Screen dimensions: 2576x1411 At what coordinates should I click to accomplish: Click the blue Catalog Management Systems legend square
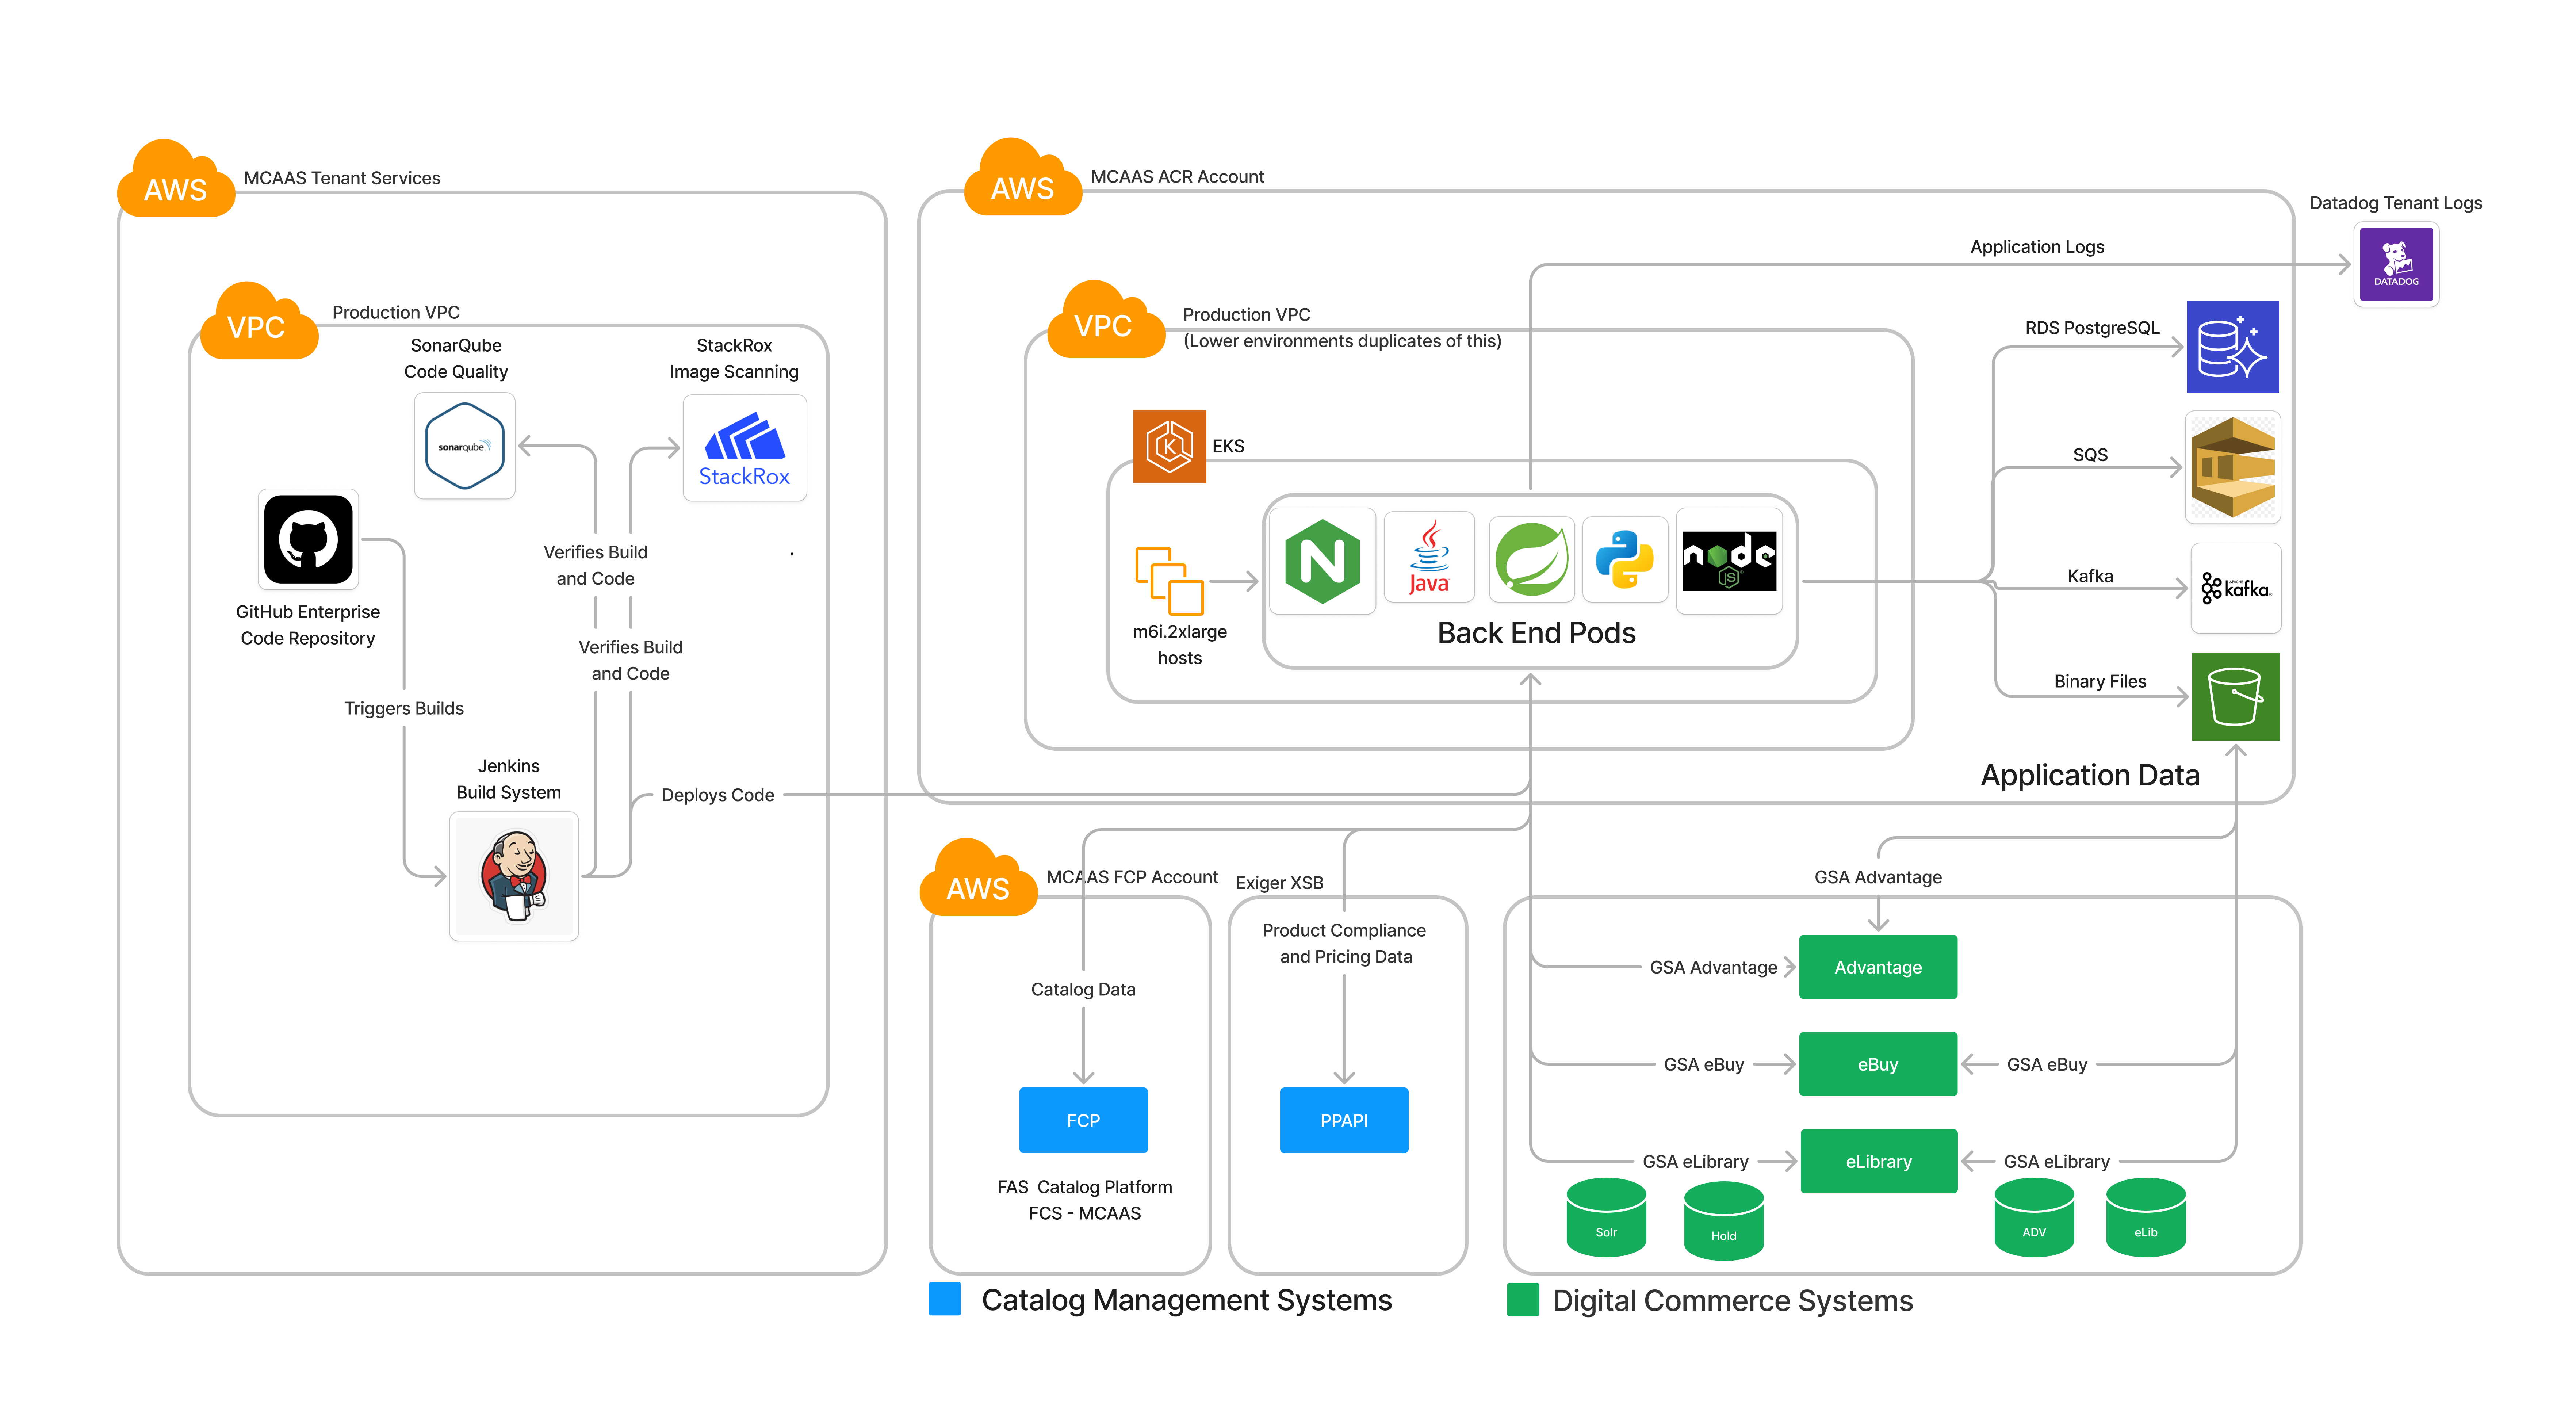tap(945, 1299)
